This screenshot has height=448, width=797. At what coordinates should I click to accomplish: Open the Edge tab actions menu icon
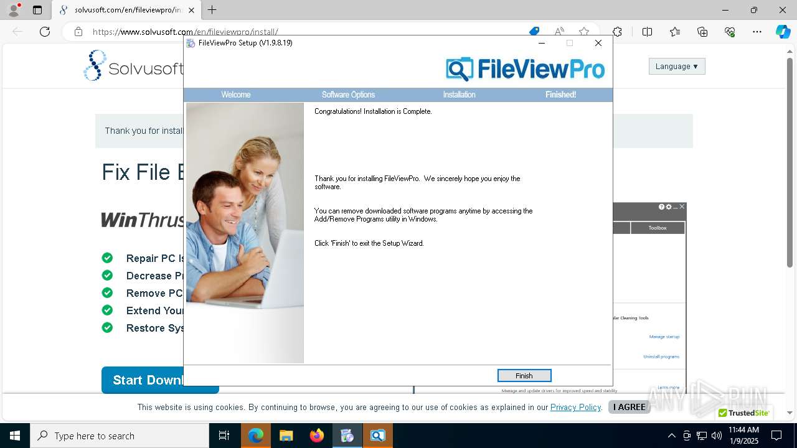(x=37, y=10)
